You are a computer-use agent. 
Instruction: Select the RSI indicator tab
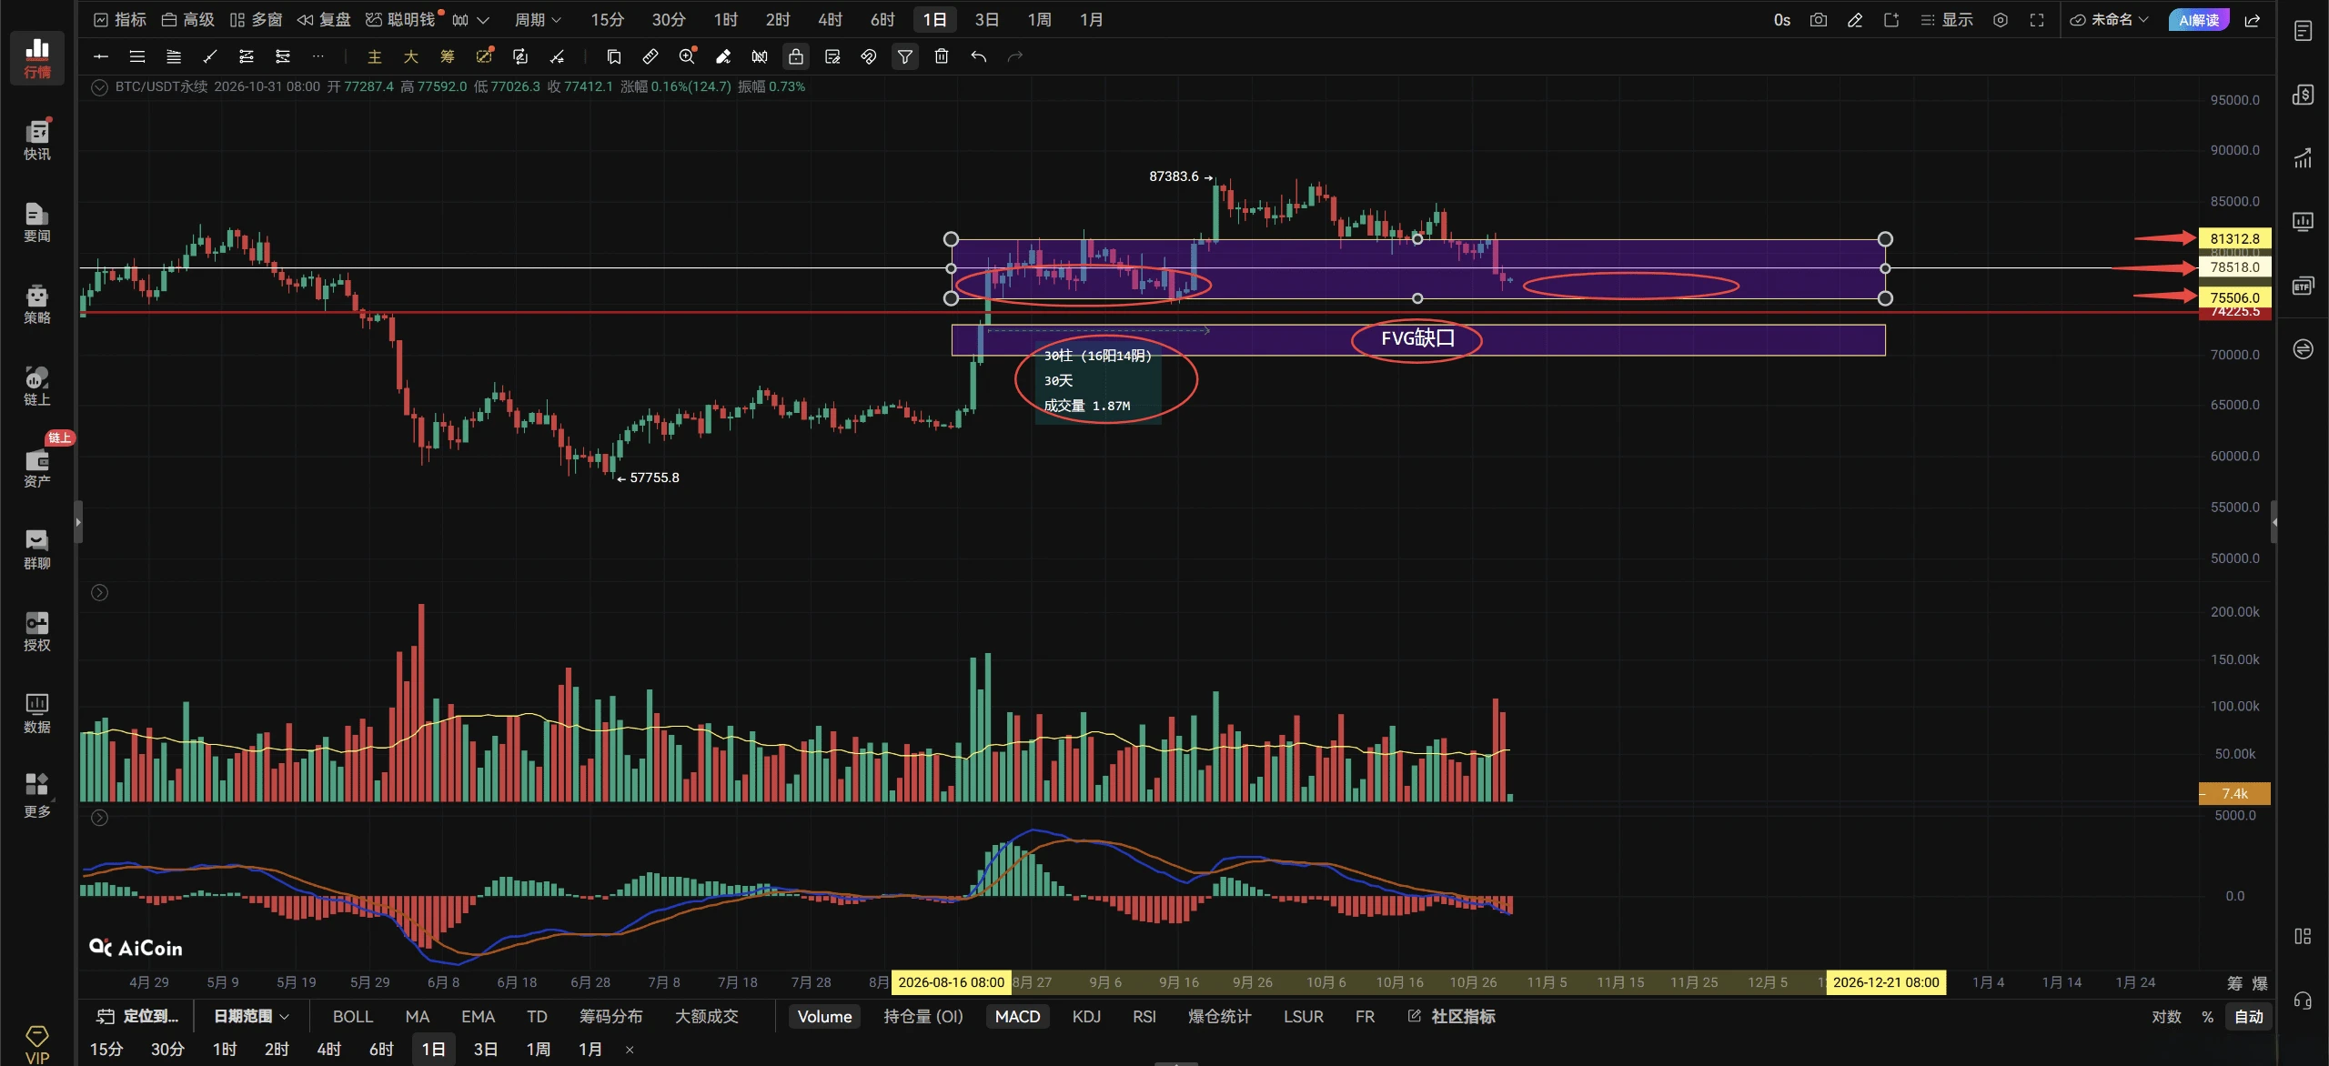tap(1144, 1016)
